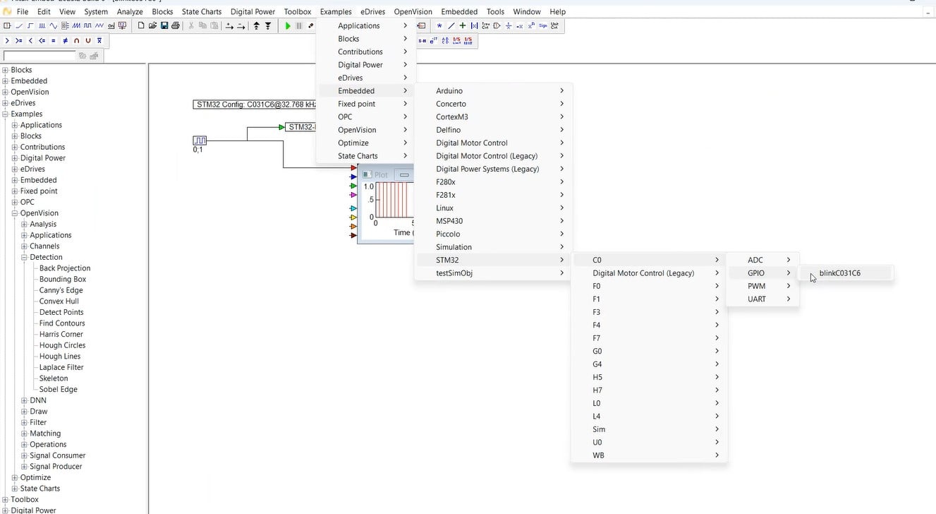
Task: Insert a sine wave block from toolbar
Action: [54, 25]
